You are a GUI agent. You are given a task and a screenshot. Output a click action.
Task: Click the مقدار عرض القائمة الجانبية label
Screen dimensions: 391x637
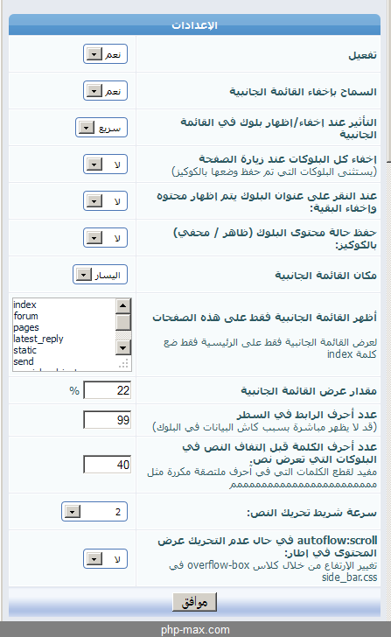309,391
